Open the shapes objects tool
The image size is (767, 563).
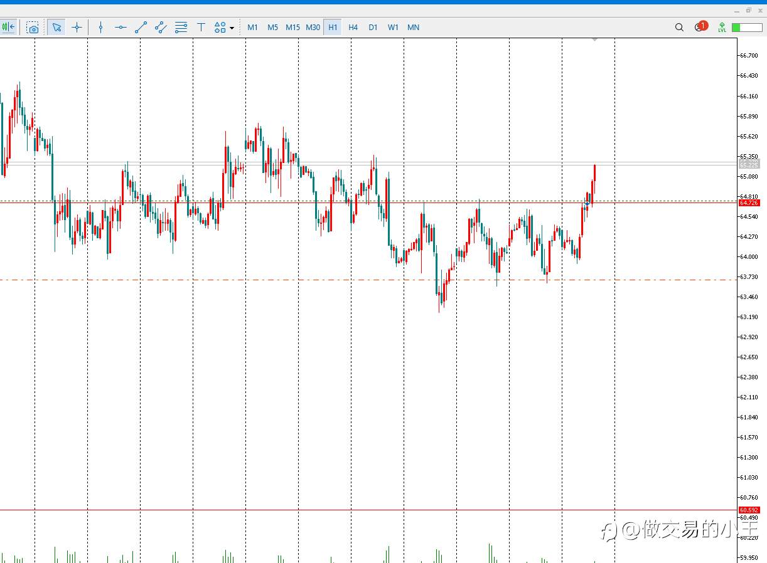pyautogui.click(x=220, y=27)
